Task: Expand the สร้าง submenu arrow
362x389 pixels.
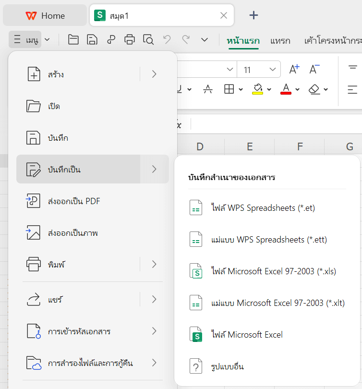Action: (x=154, y=74)
